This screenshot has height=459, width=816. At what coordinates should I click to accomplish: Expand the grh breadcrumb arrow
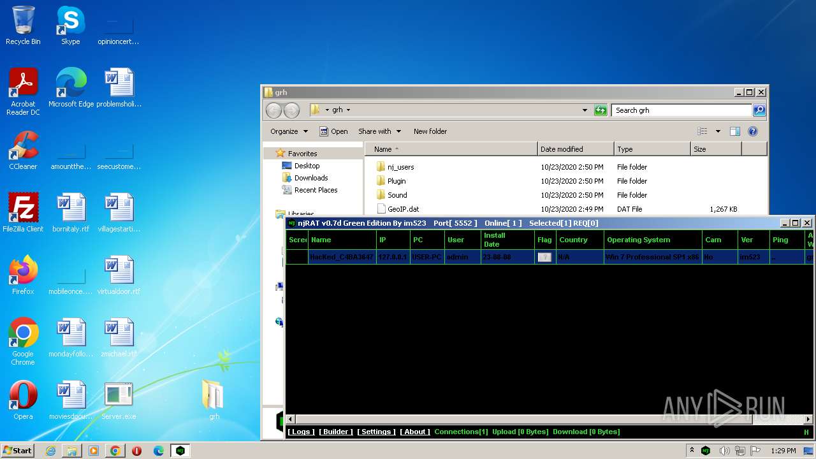[349, 110]
